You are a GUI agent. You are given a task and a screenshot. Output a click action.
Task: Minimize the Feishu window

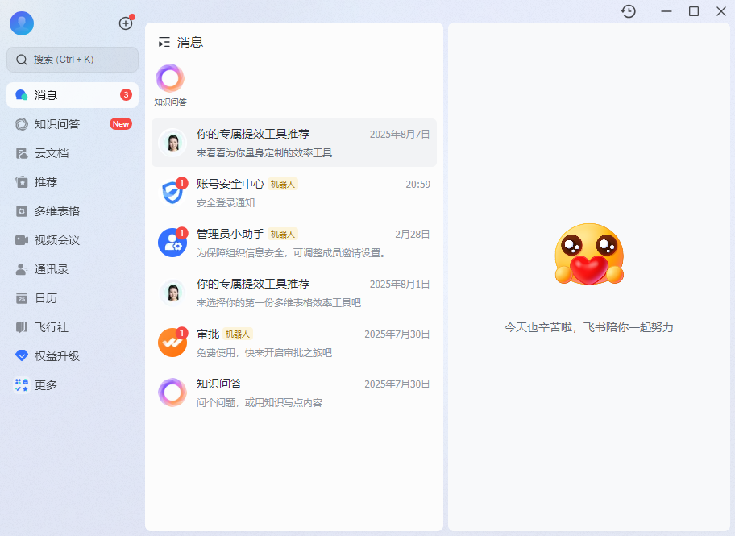click(x=666, y=11)
